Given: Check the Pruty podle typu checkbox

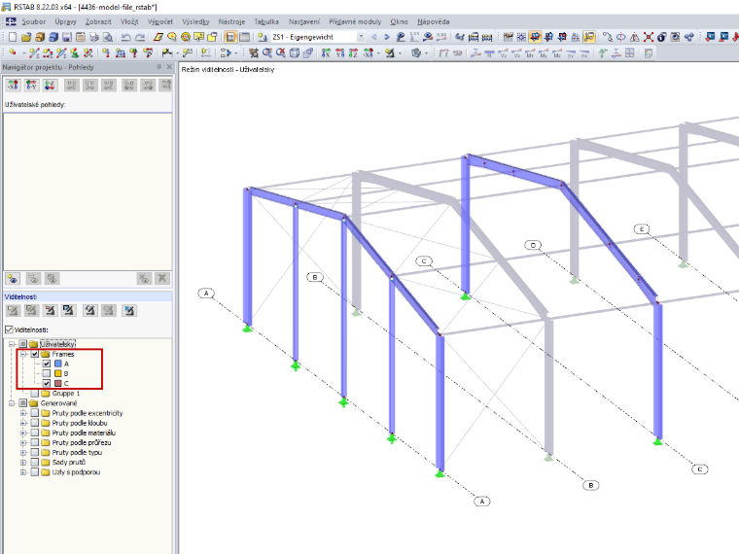Looking at the screenshot, I should [34, 452].
